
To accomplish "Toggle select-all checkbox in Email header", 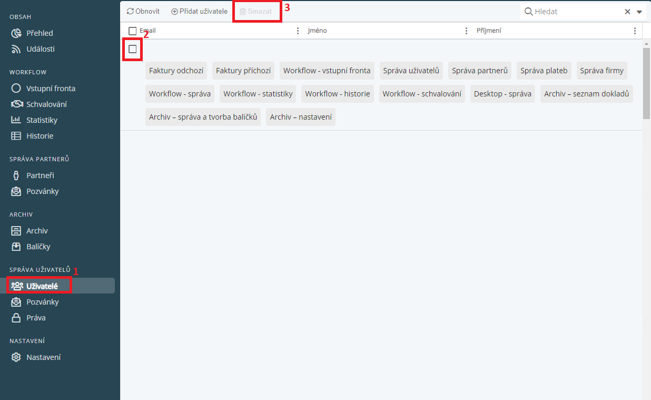I will [x=133, y=31].
